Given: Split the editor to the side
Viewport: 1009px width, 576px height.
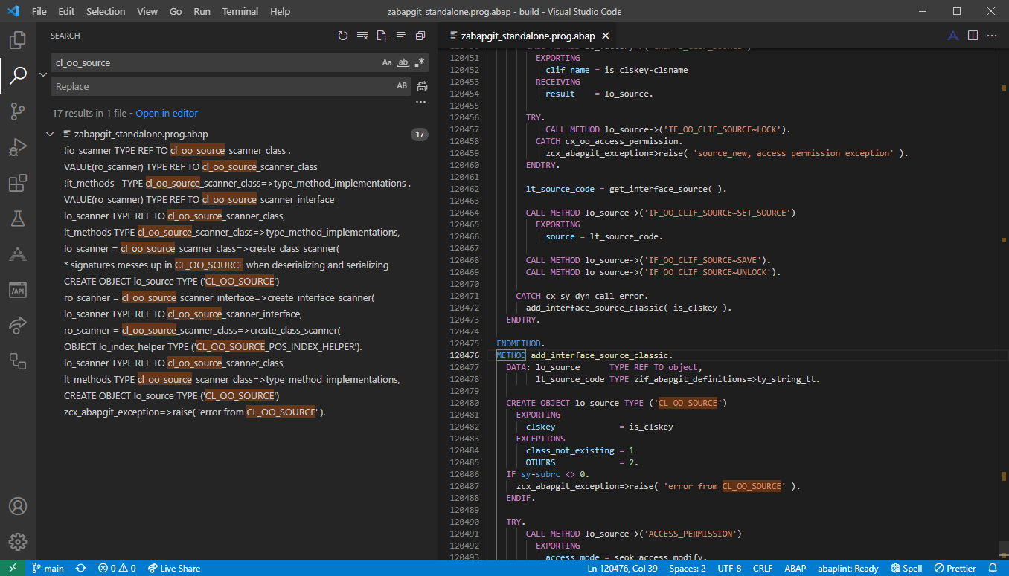Looking at the screenshot, I should (x=973, y=35).
